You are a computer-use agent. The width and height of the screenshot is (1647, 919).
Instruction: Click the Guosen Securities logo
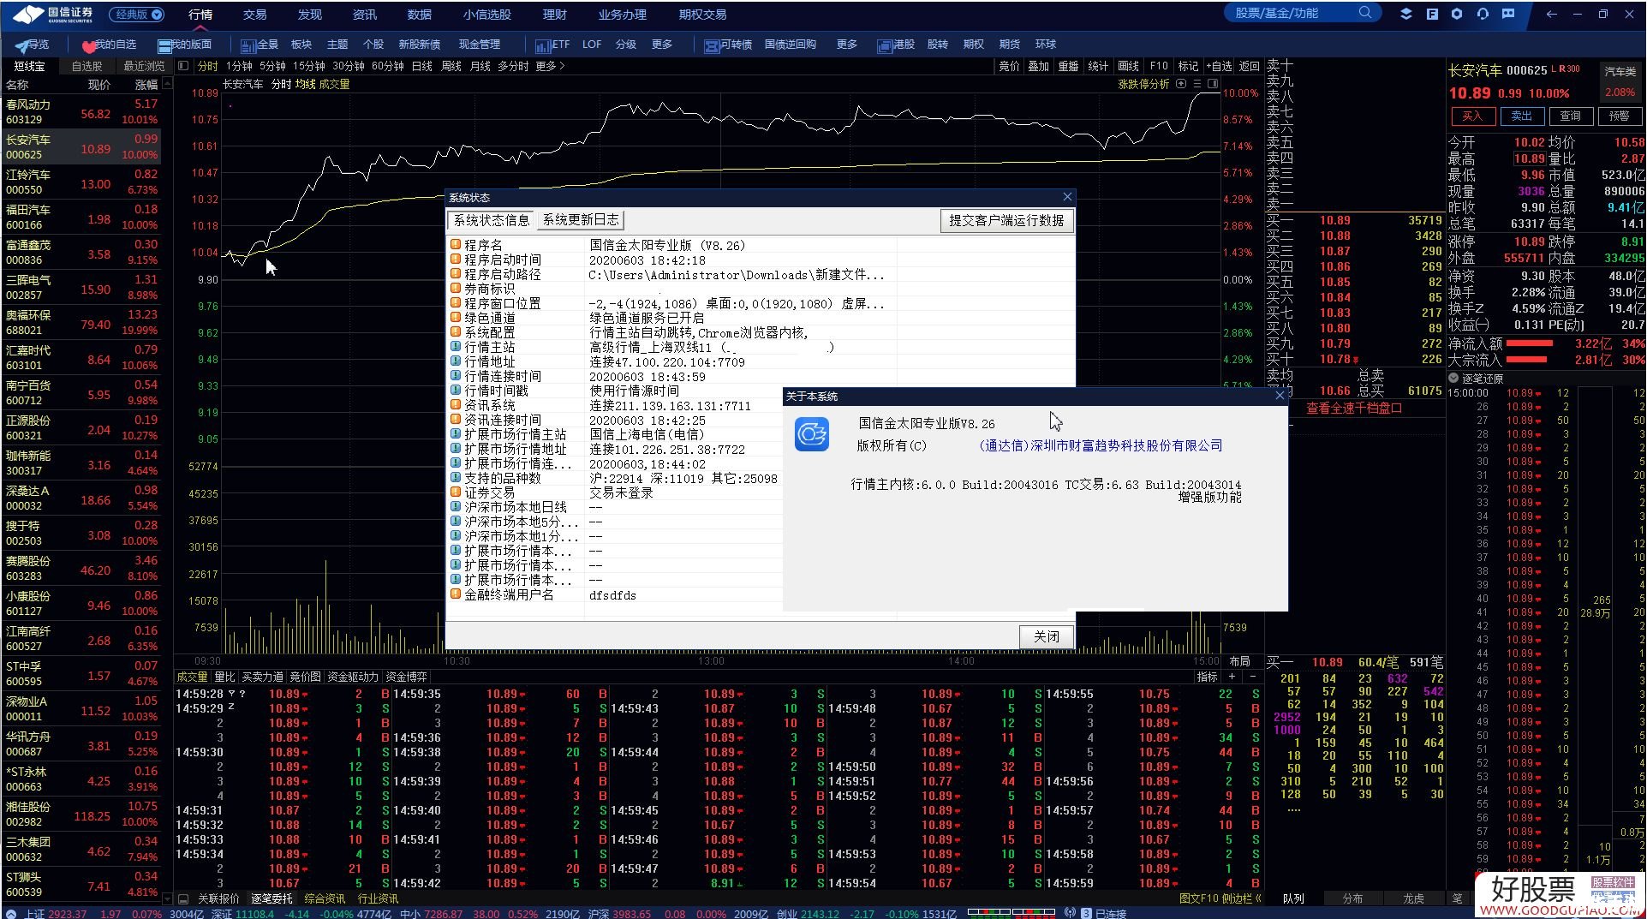[53, 14]
